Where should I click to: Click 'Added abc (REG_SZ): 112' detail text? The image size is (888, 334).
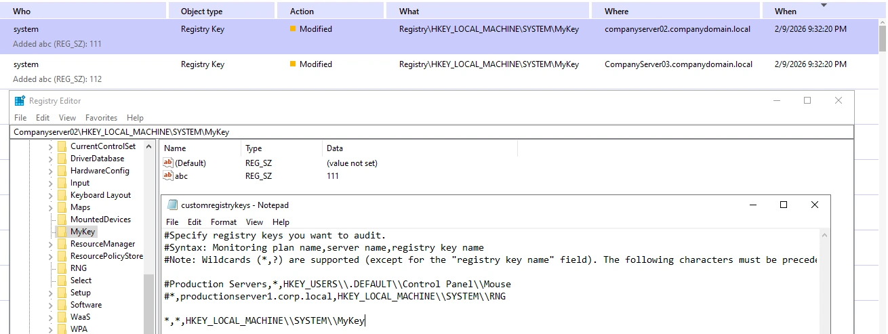pyautogui.click(x=58, y=79)
